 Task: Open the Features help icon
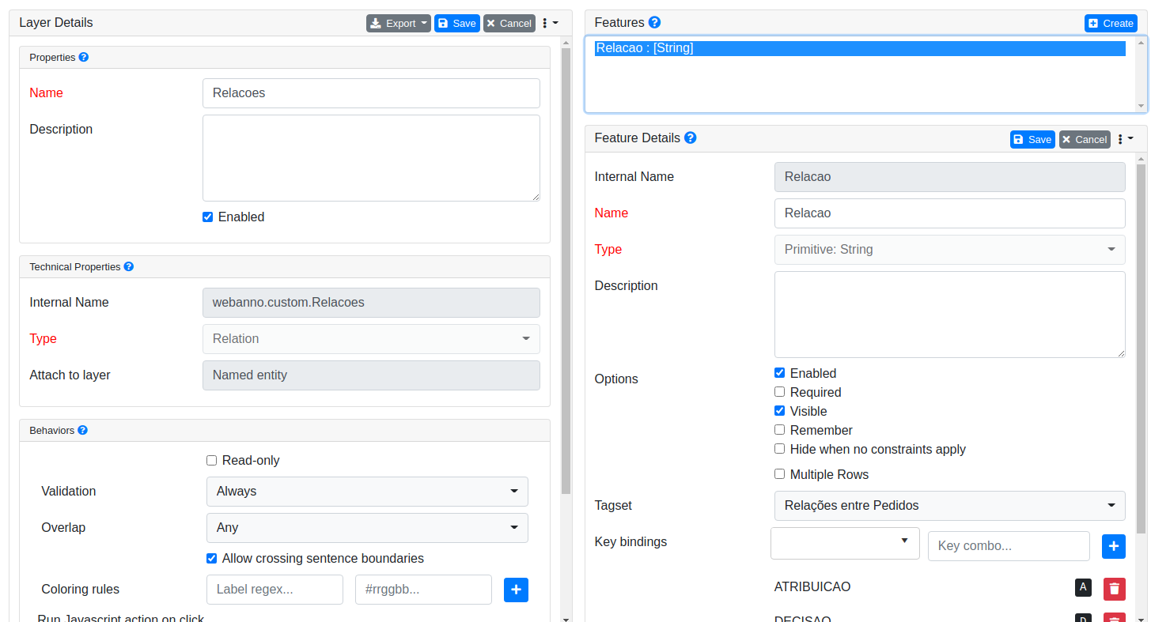tap(654, 22)
